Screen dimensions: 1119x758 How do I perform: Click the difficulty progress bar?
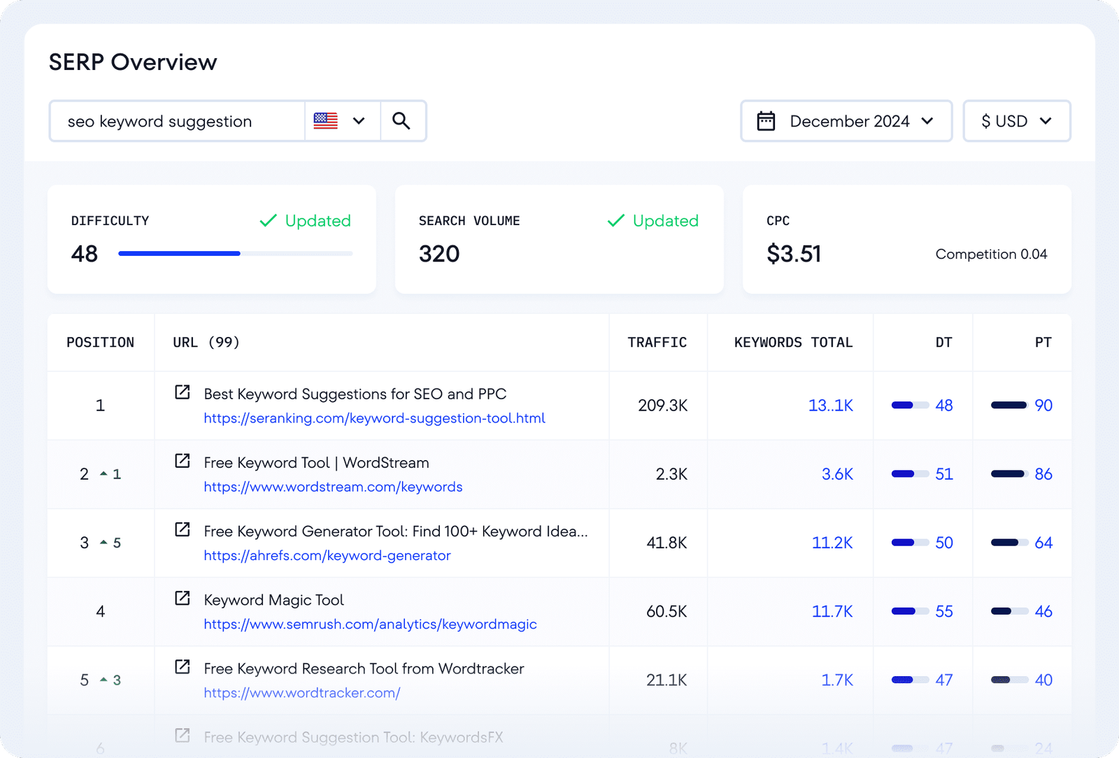pos(235,253)
